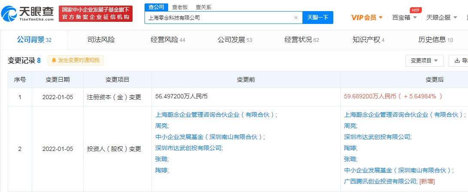Open 张璐 link in 变更后 column
Viewport: 468px width, 192px height.
tap(350, 159)
